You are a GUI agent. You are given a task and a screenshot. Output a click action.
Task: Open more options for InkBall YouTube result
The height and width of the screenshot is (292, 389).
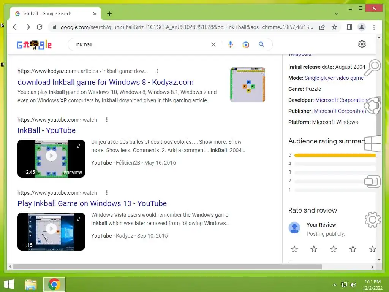point(107,120)
